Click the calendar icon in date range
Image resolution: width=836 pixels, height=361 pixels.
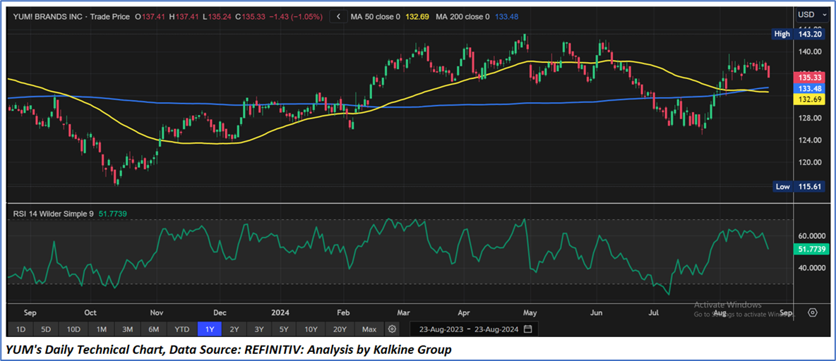point(527,329)
